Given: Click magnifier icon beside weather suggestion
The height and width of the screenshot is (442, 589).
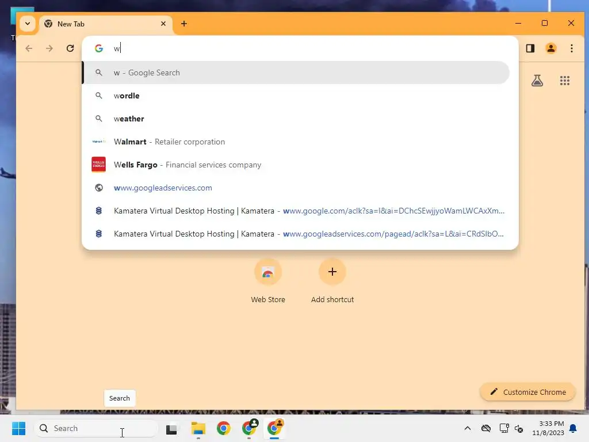Looking at the screenshot, I should tap(99, 119).
